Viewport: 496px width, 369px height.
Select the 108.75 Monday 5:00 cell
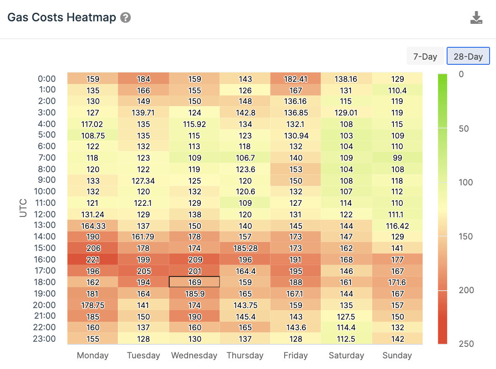93,135
